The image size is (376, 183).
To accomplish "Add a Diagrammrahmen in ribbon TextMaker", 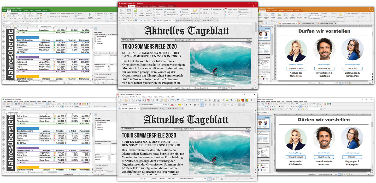I will pos(149,12).
